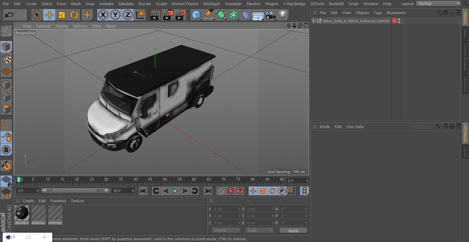
Task: Enable the Axis mode
Action: [6, 125]
